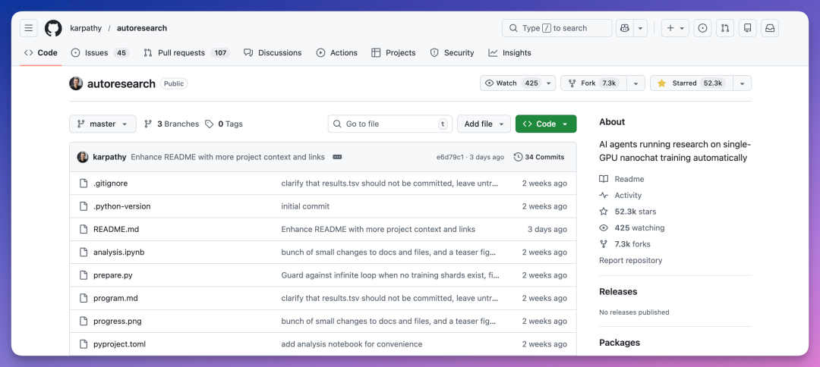Click autoresearch repo link in breadcrumb

(142, 28)
